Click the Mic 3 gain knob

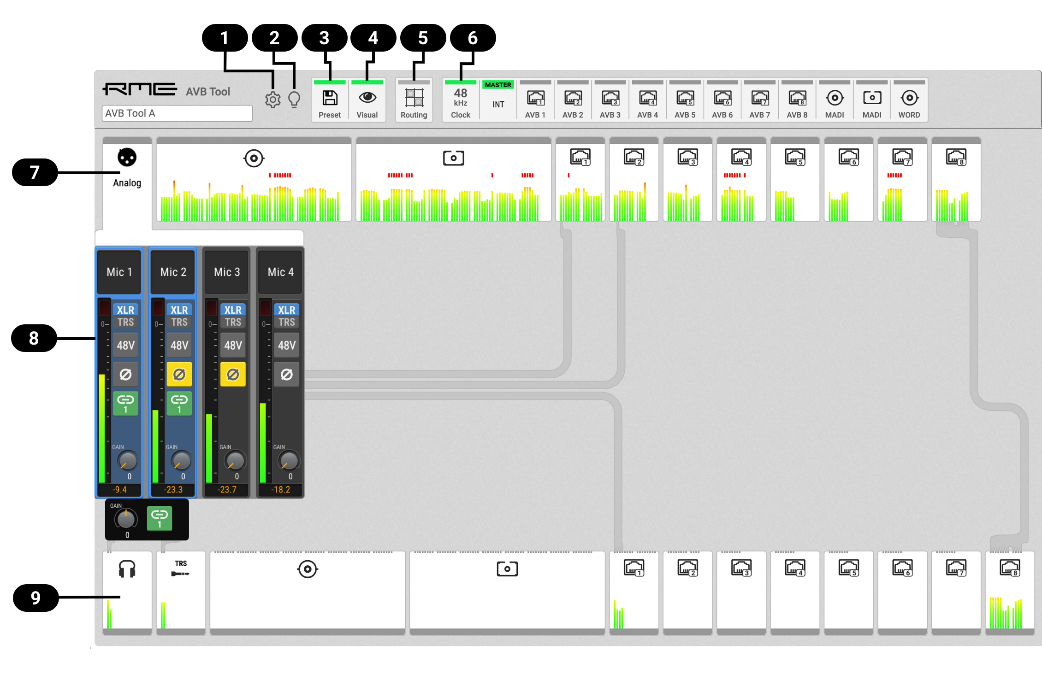(235, 460)
